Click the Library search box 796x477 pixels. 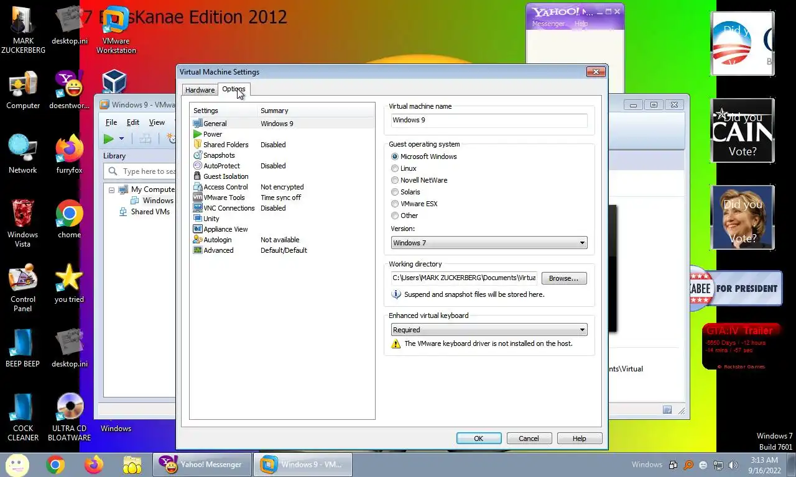point(141,171)
